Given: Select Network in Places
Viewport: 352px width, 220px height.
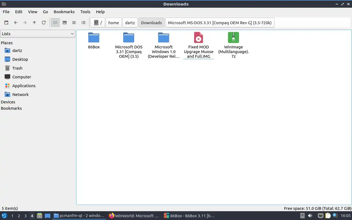Looking at the screenshot, I should 20,95.
